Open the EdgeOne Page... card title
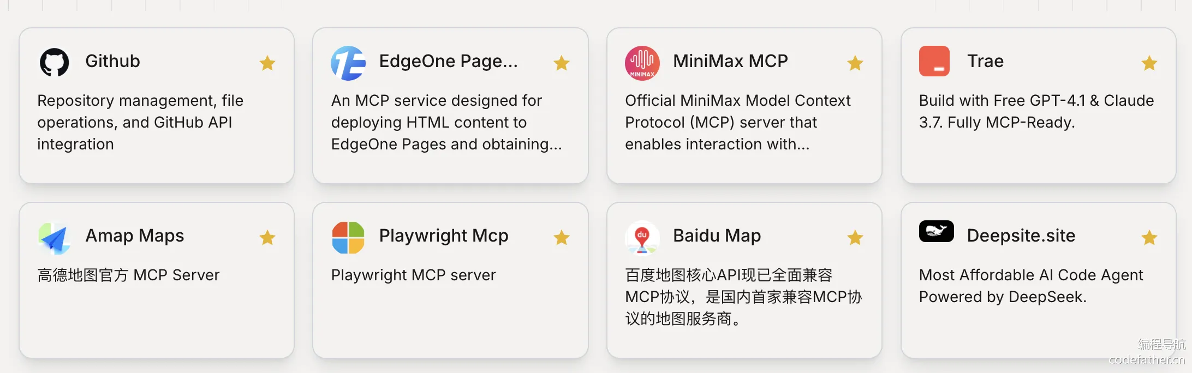The image size is (1192, 373). (449, 62)
